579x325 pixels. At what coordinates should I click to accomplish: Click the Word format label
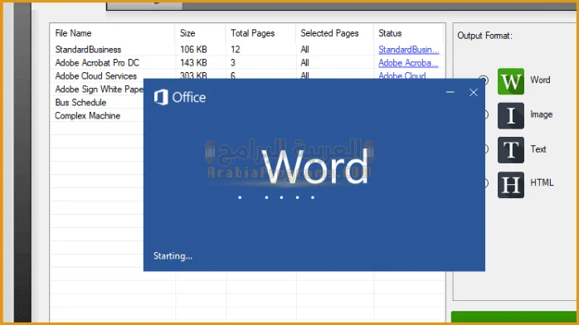click(x=540, y=80)
